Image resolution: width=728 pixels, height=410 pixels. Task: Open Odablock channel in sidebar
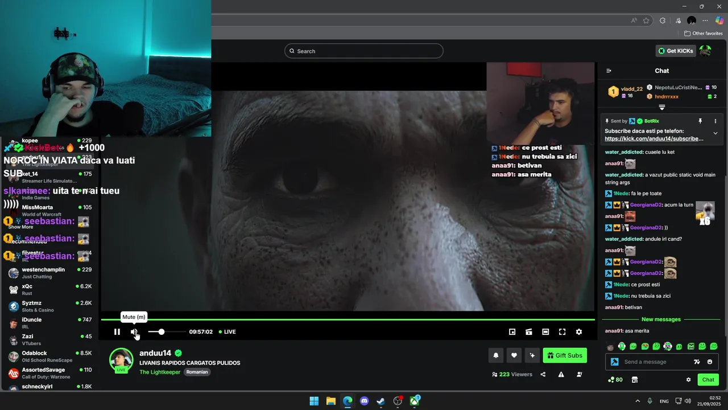tap(50, 356)
